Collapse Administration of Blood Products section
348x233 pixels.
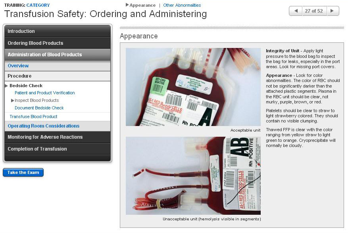tap(58, 55)
